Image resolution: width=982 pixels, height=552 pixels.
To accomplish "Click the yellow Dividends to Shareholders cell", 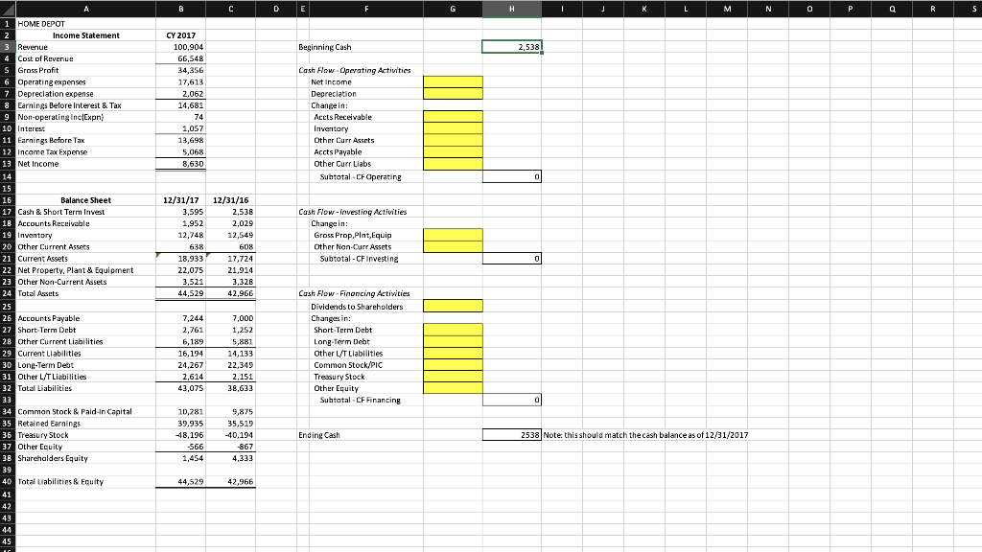I will coord(452,305).
